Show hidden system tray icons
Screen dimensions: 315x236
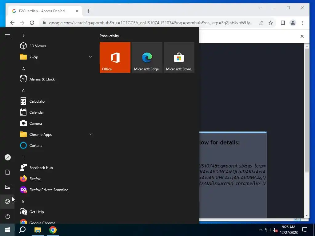[260, 230]
